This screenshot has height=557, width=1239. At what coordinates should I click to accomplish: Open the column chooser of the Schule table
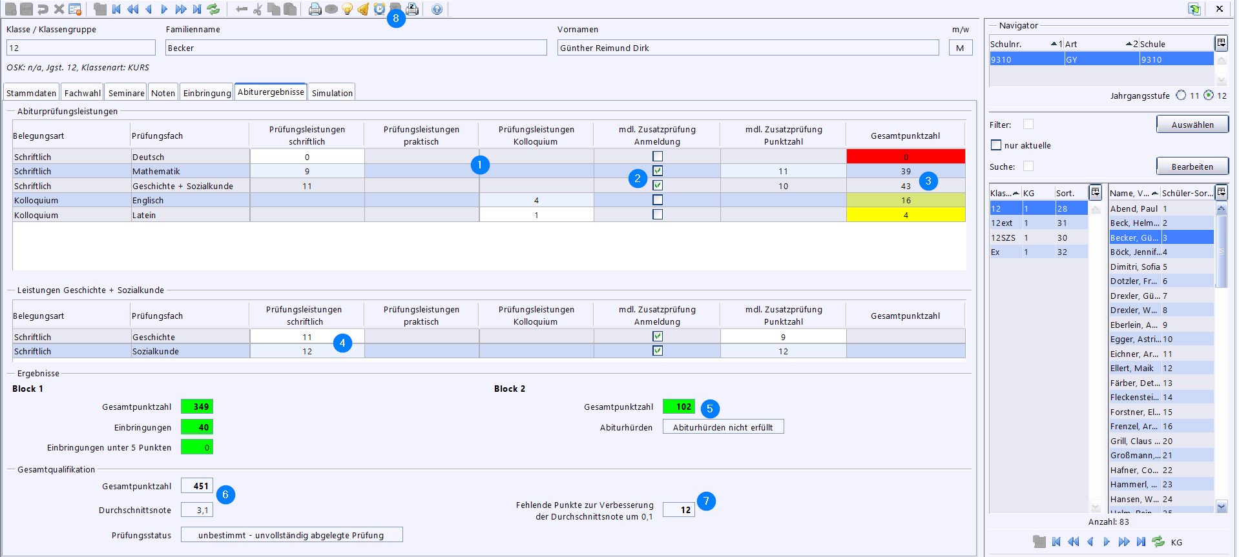pyautogui.click(x=1221, y=43)
